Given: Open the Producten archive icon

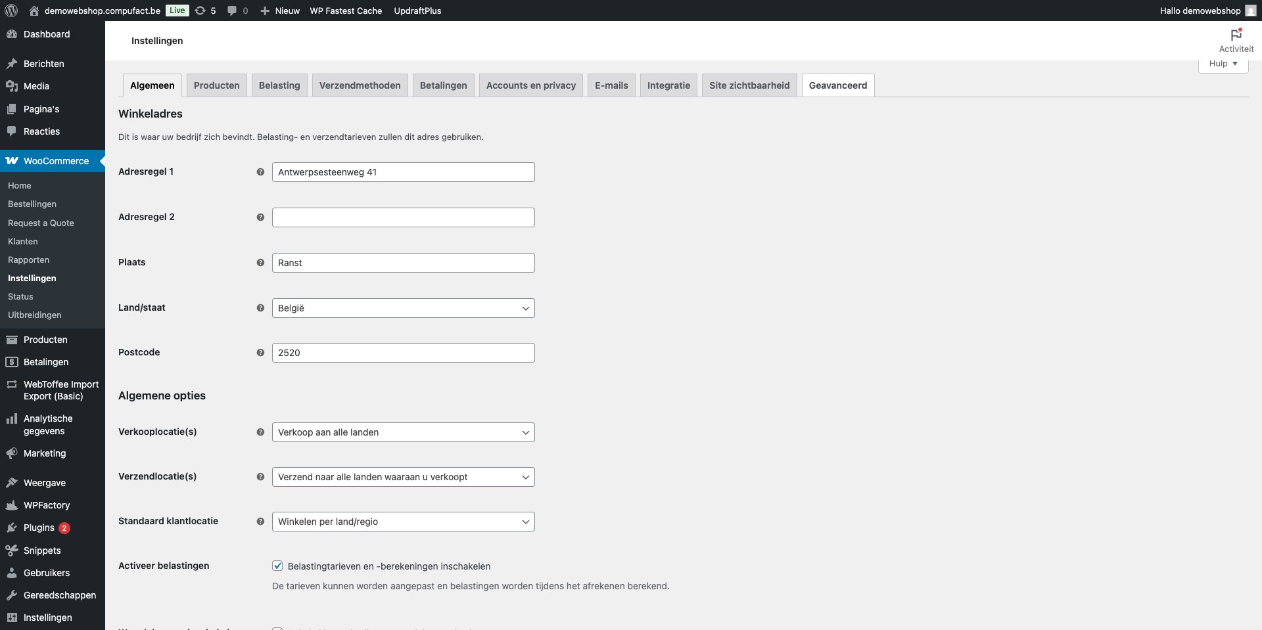Looking at the screenshot, I should click(x=11, y=340).
